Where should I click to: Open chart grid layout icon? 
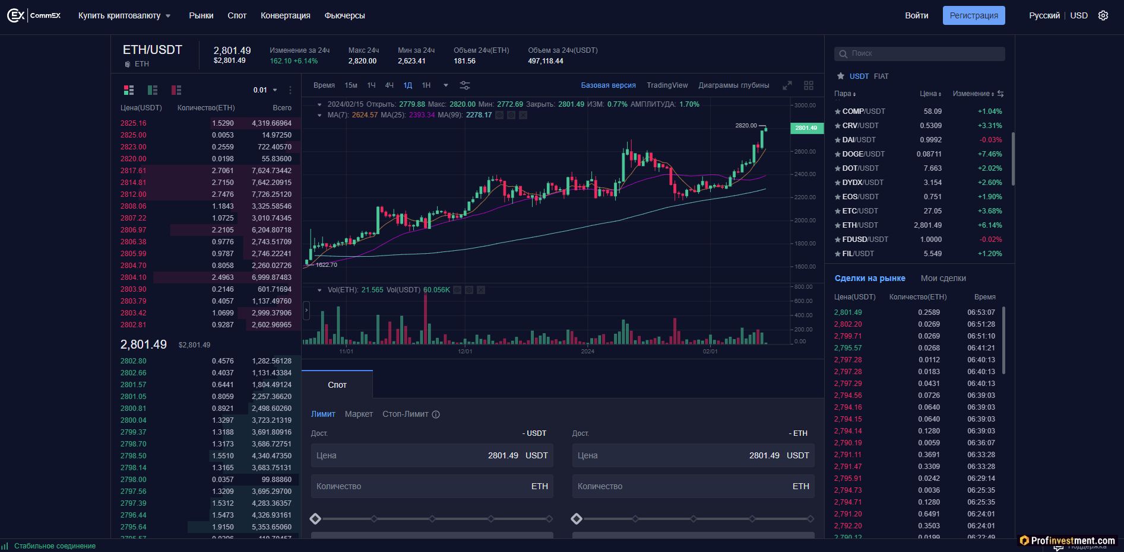click(x=809, y=85)
